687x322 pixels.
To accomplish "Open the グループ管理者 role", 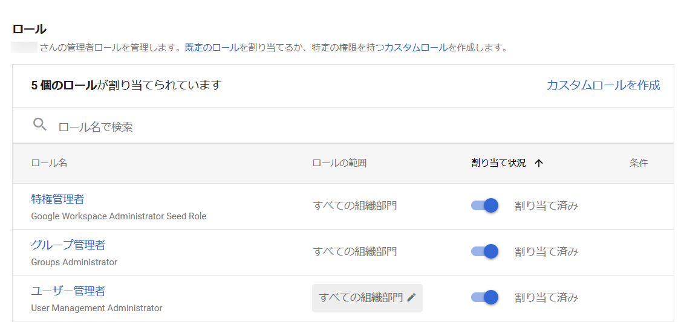I will click(68, 245).
